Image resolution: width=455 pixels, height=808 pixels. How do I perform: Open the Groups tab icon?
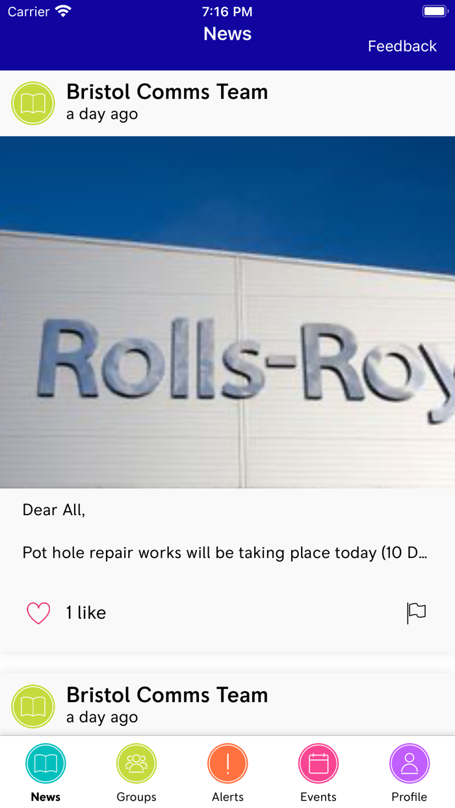(x=136, y=763)
